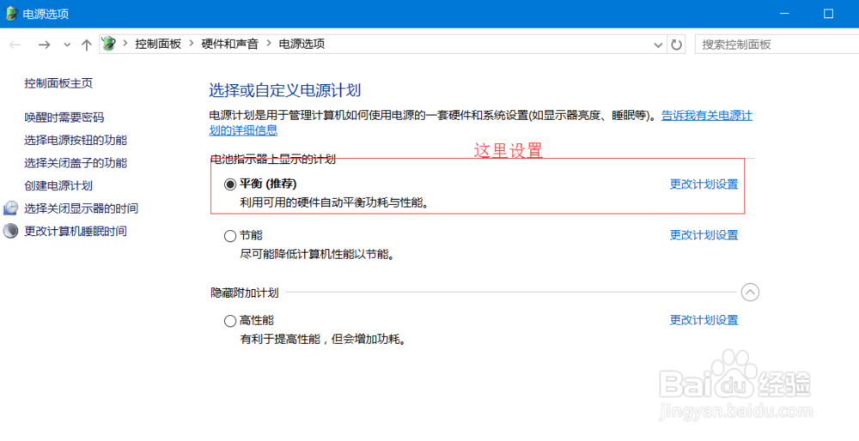Open 选择关闭显示器的时间 link
Image resolution: width=859 pixels, height=441 pixels.
coord(81,208)
